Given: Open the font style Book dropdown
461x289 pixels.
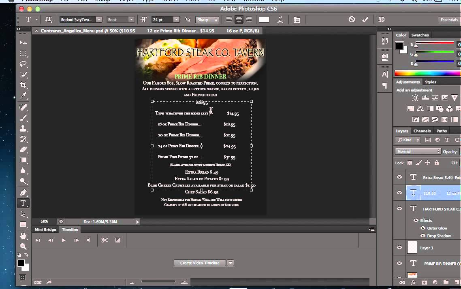Looking at the screenshot, I should pos(131,19).
